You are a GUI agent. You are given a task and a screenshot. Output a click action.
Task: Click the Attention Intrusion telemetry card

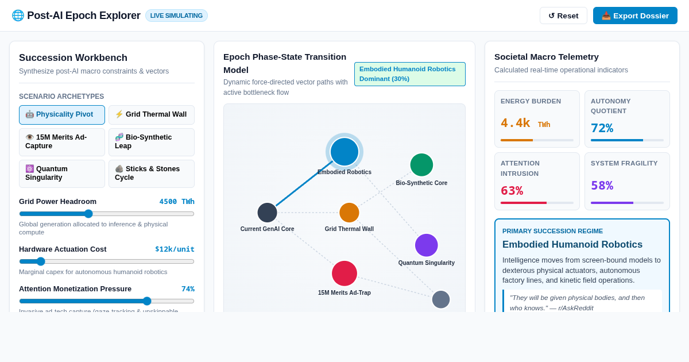[537, 181]
